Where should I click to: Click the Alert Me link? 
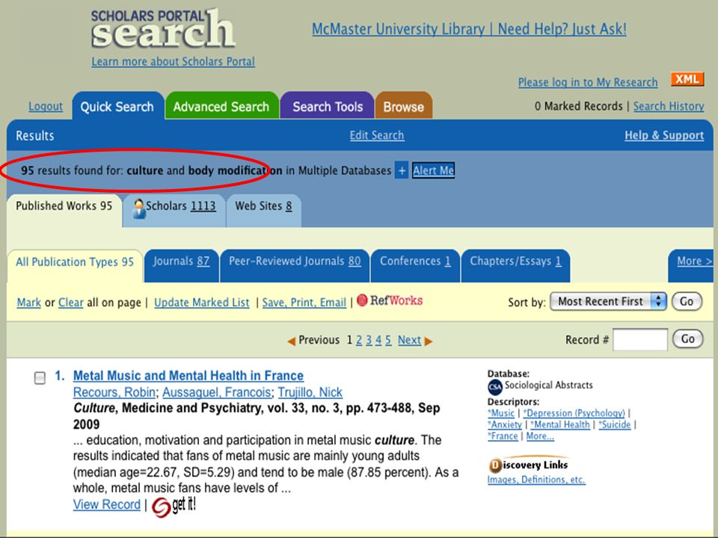coord(433,170)
